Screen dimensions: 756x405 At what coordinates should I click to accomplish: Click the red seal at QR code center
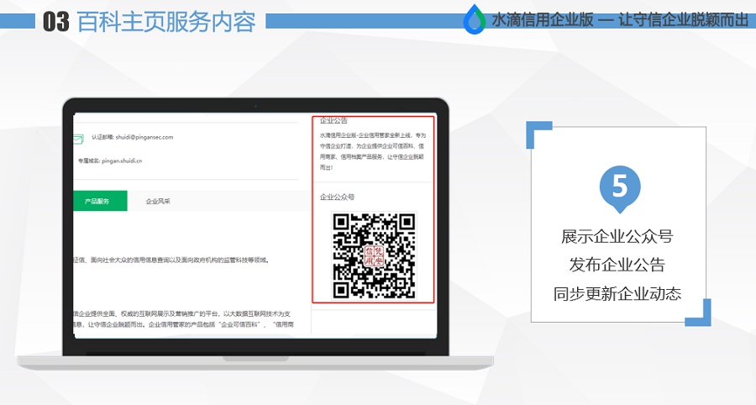point(374,256)
